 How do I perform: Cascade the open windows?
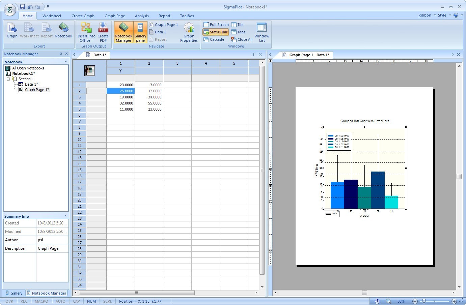(x=214, y=39)
